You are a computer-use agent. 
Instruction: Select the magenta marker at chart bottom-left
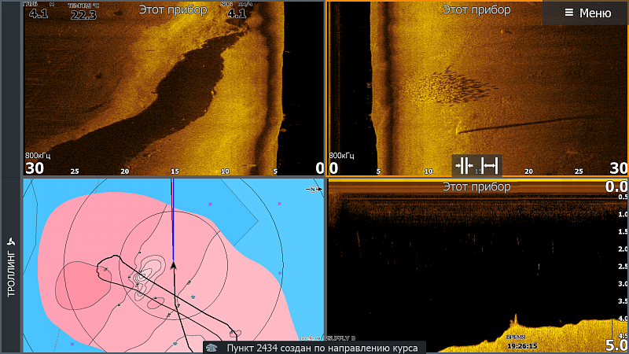point(72,344)
